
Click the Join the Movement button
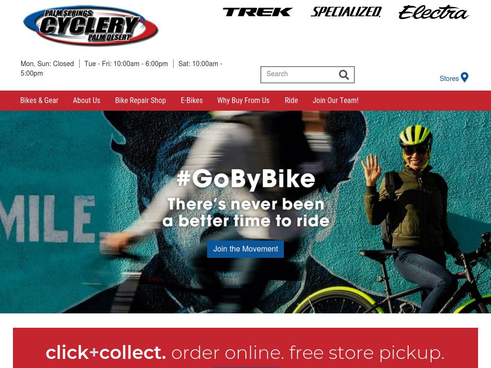(245, 249)
